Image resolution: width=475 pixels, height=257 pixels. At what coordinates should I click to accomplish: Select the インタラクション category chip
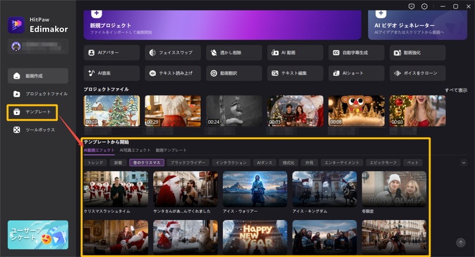tap(231, 163)
